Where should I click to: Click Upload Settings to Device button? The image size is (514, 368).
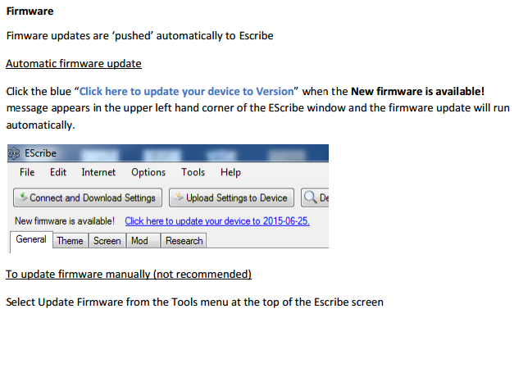coord(230,198)
